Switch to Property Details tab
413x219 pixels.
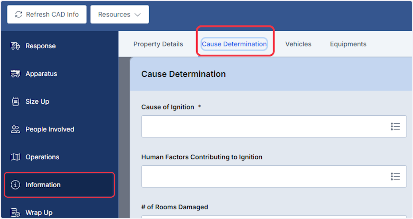point(158,44)
